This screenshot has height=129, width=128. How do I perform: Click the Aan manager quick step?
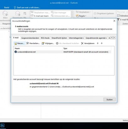(59, 13)
